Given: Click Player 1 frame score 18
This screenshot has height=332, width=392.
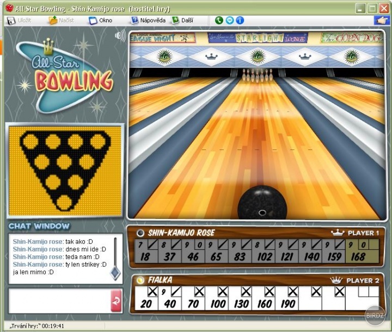Looking at the screenshot, I should pyautogui.click(x=145, y=256).
